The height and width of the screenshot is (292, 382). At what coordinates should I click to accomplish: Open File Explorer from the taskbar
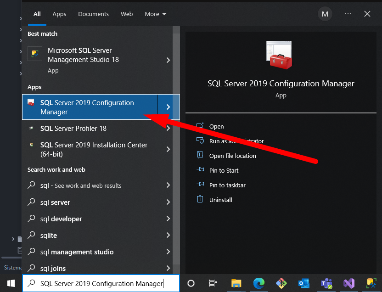pos(236,283)
